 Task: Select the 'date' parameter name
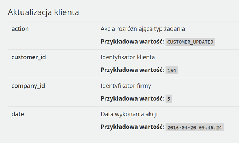(18, 114)
